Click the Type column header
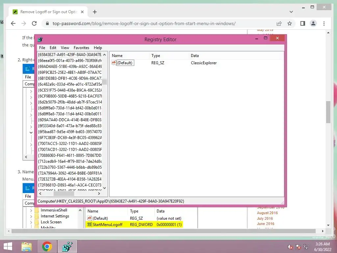 click(156, 55)
